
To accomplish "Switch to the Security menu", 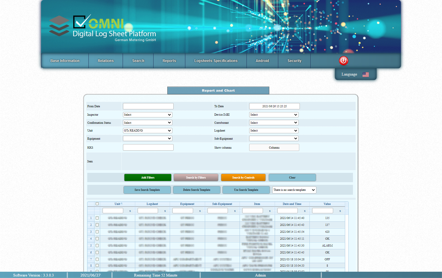I will 294,61.
